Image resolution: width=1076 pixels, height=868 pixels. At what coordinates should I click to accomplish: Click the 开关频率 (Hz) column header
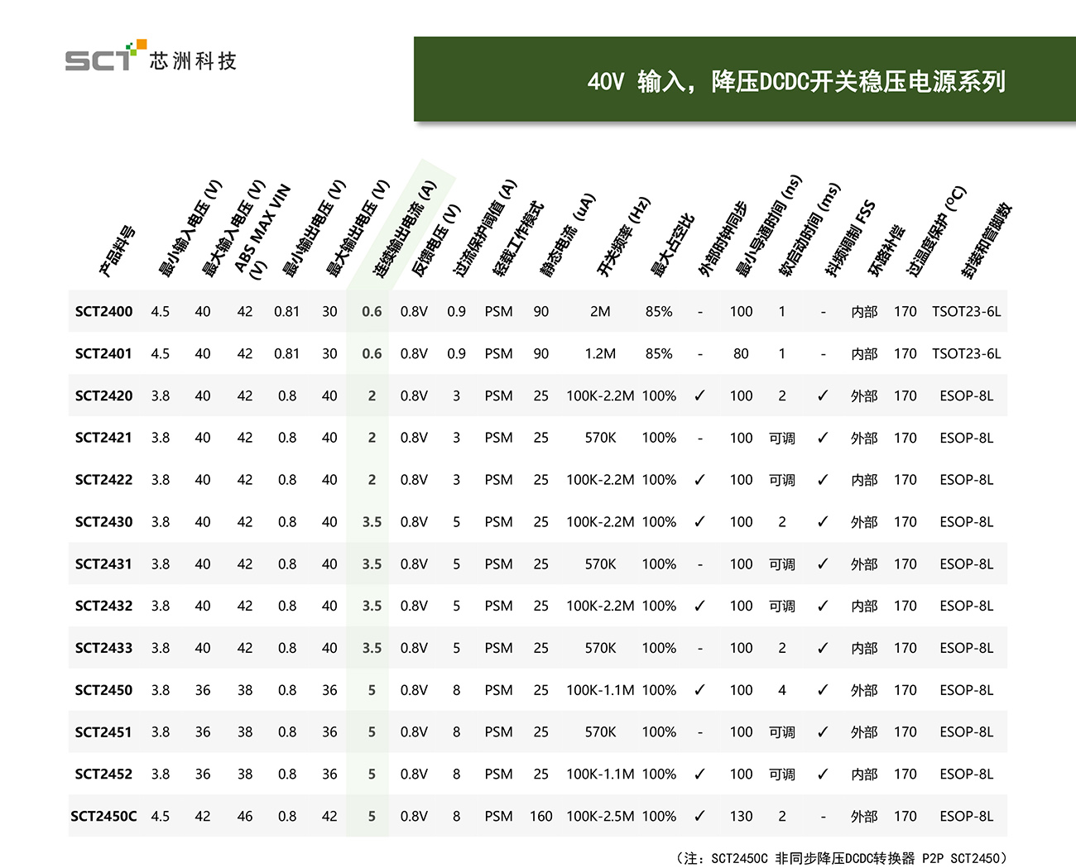point(623,237)
